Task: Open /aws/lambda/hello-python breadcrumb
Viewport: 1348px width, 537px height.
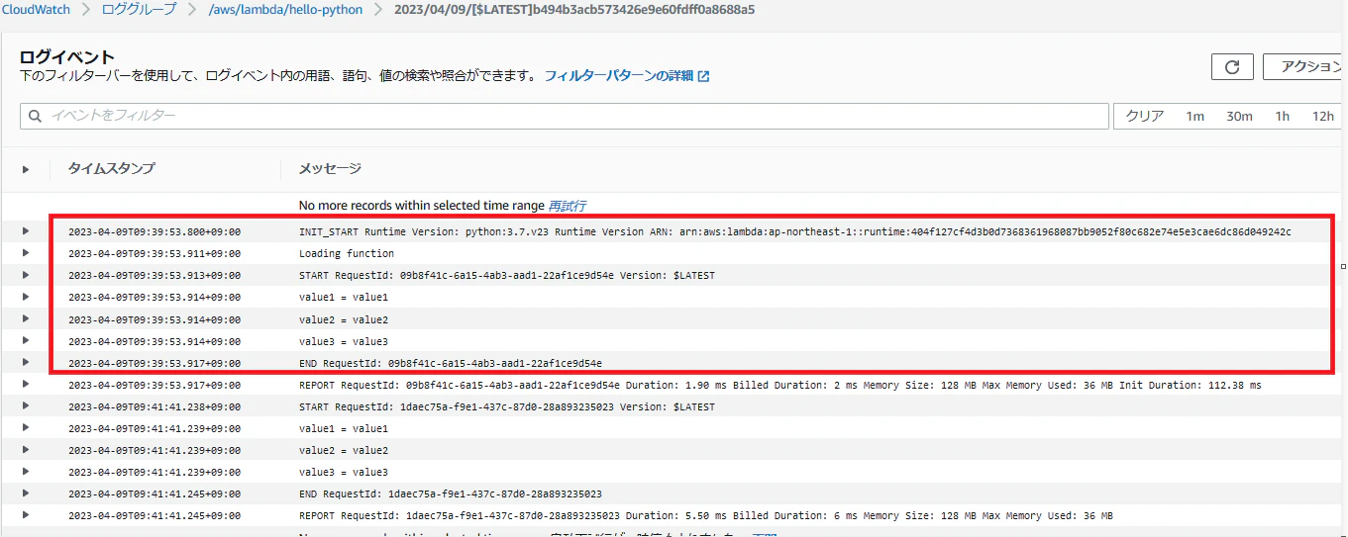Action: pos(285,9)
